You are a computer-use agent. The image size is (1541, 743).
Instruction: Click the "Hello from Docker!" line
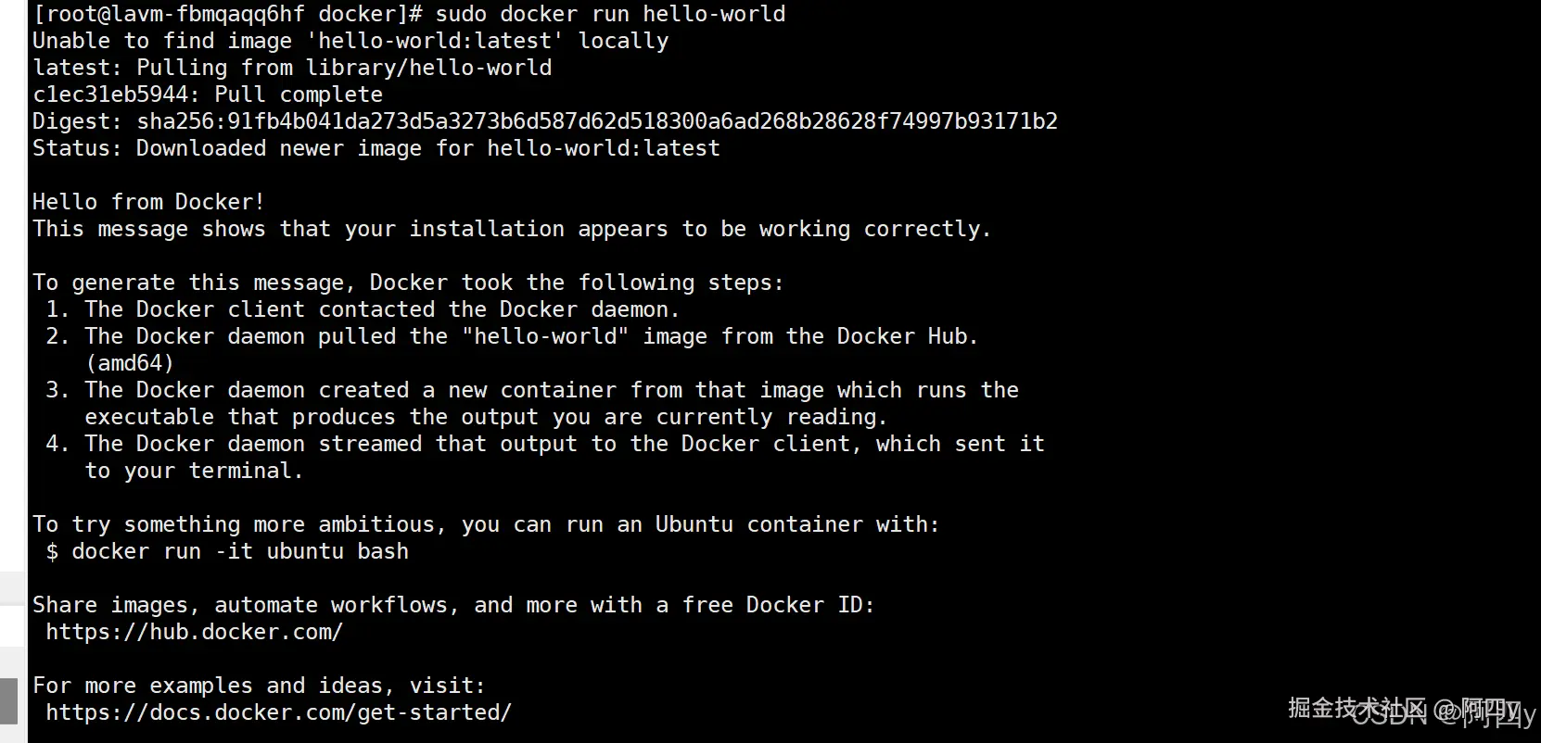tap(148, 203)
